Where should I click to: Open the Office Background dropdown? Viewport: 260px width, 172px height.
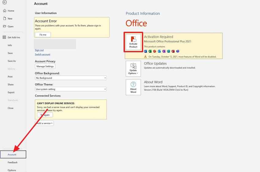click(x=71, y=78)
